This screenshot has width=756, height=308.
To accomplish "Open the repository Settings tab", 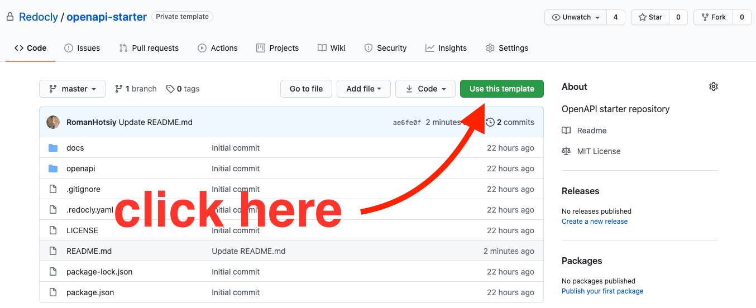I will coord(507,48).
